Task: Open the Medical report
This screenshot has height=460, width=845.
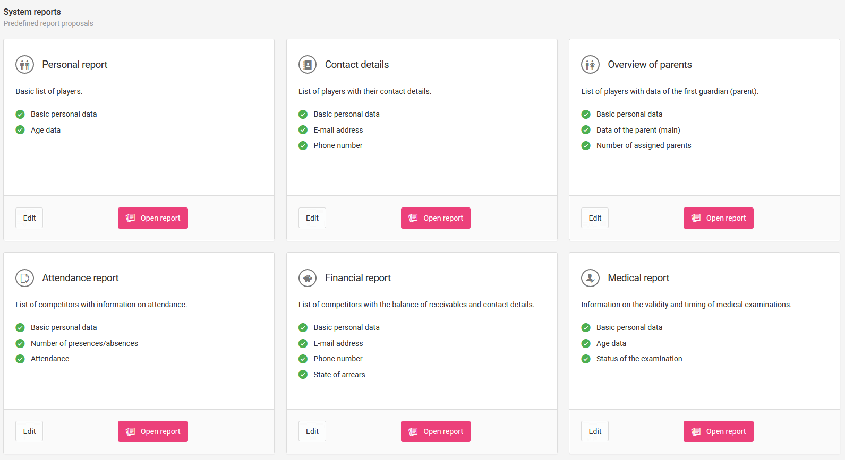Action: tap(718, 431)
